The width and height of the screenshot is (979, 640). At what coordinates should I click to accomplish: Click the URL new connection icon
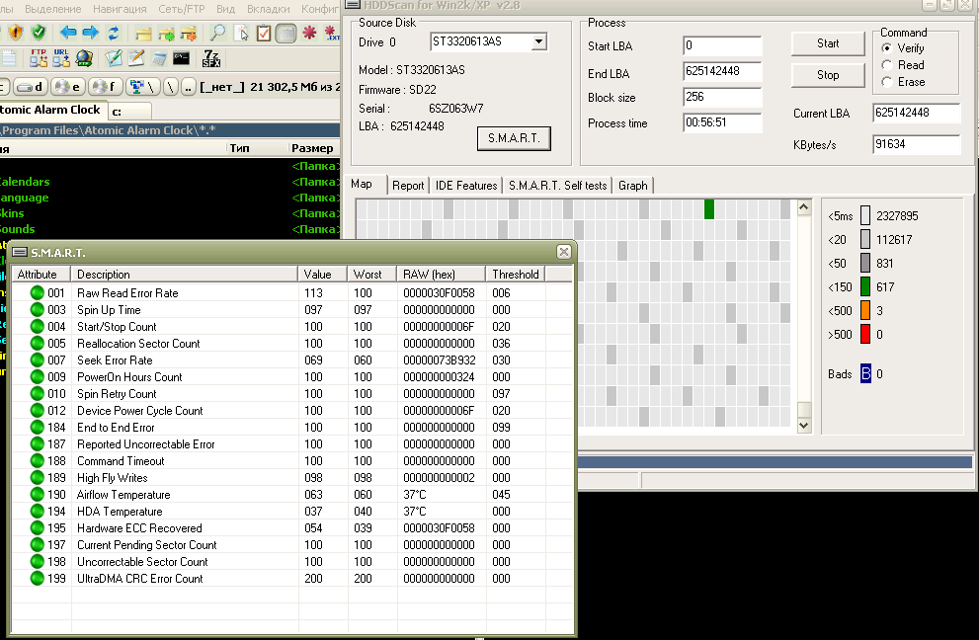point(61,58)
